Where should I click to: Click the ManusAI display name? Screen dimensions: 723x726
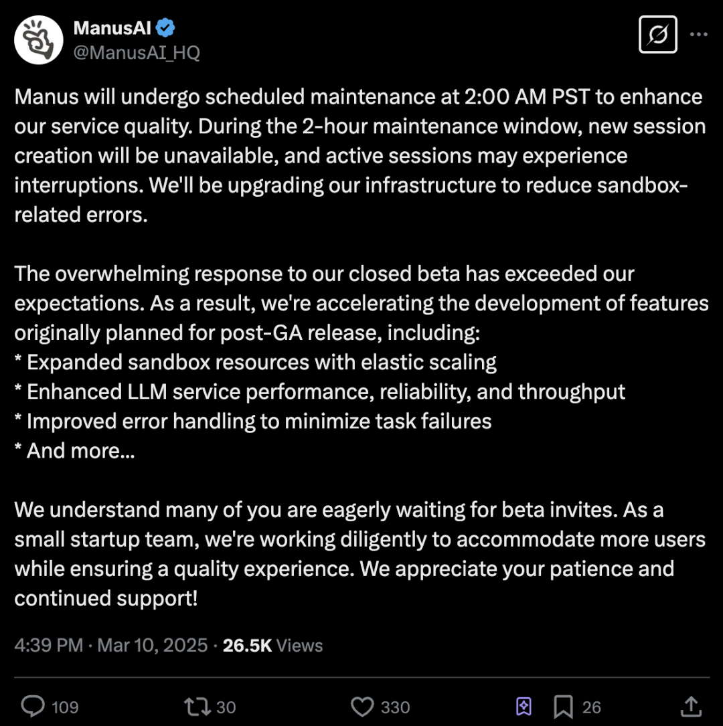113,28
